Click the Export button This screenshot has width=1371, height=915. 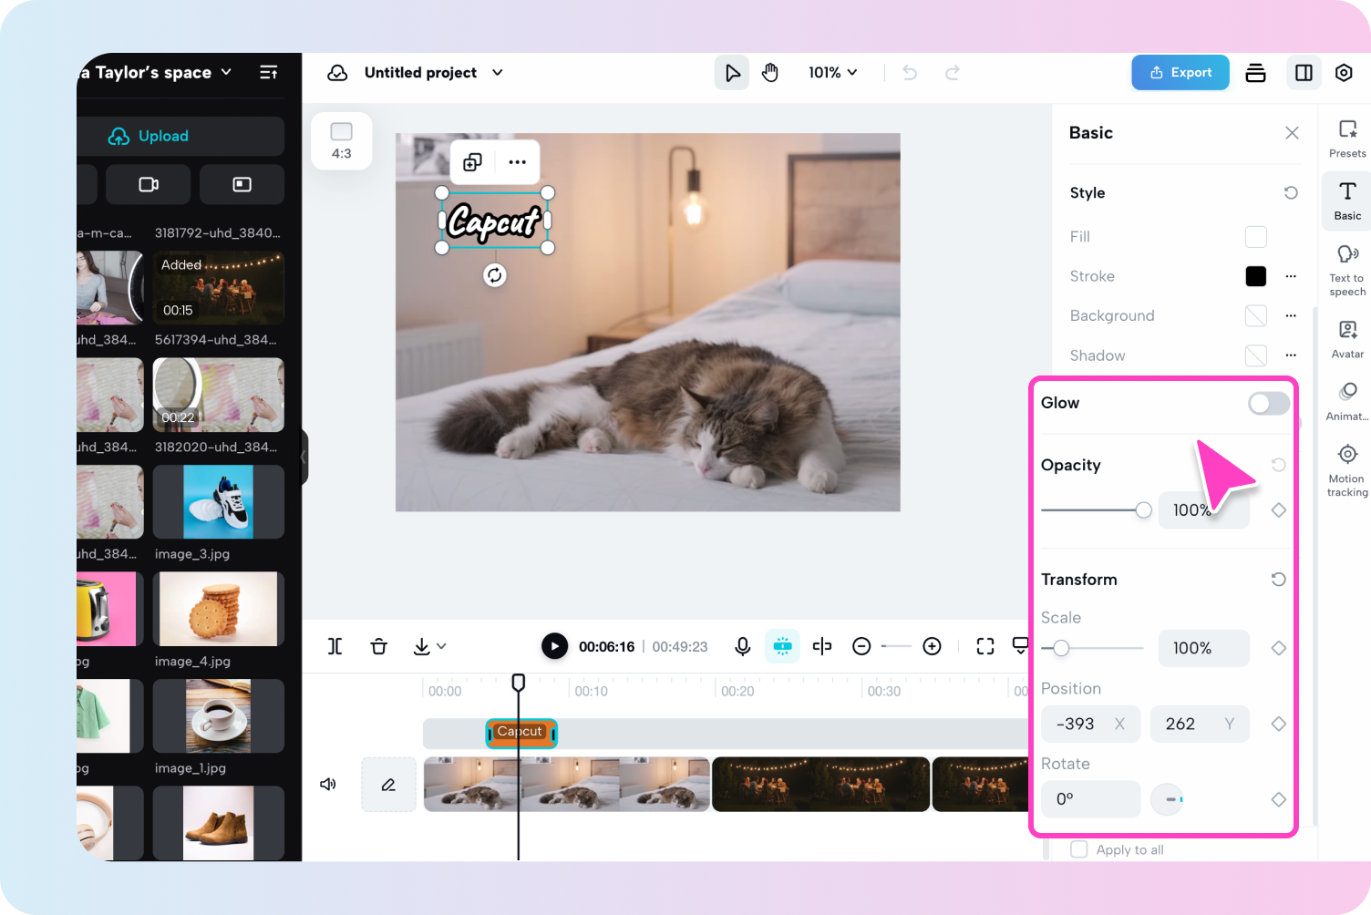tap(1180, 73)
